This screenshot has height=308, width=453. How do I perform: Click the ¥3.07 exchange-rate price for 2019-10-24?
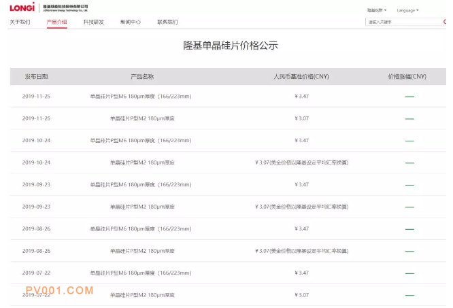pyautogui.click(x=301, y=162)
